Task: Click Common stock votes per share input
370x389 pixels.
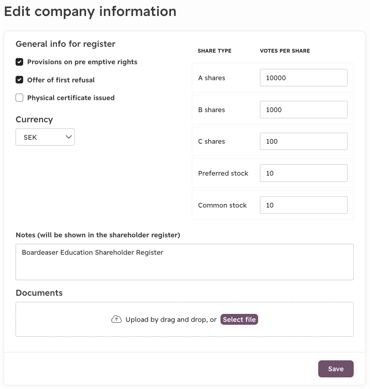Action: tap(303, 205)
